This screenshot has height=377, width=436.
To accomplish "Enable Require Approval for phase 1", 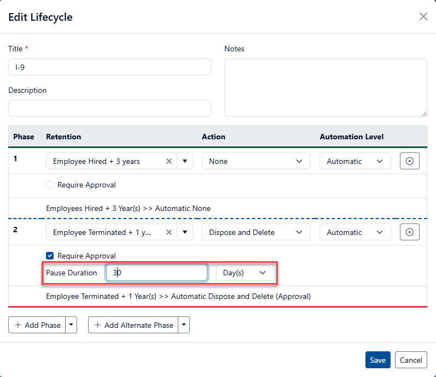I will point(50,185).
